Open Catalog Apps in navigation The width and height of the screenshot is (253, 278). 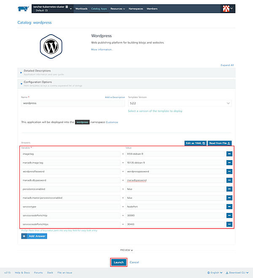pos(99,9)
